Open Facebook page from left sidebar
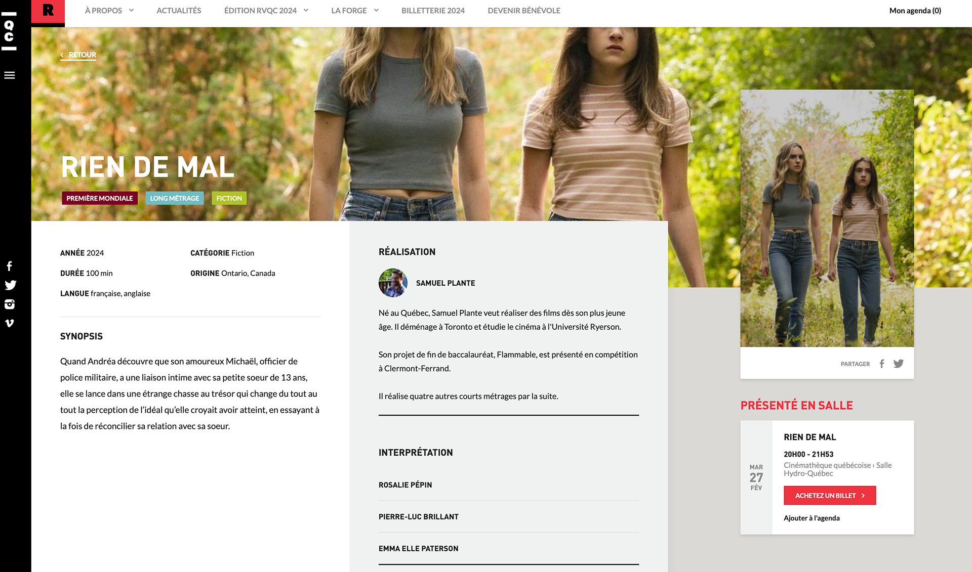This screenshot has width=972, height=572. click(x=9, y=266)
